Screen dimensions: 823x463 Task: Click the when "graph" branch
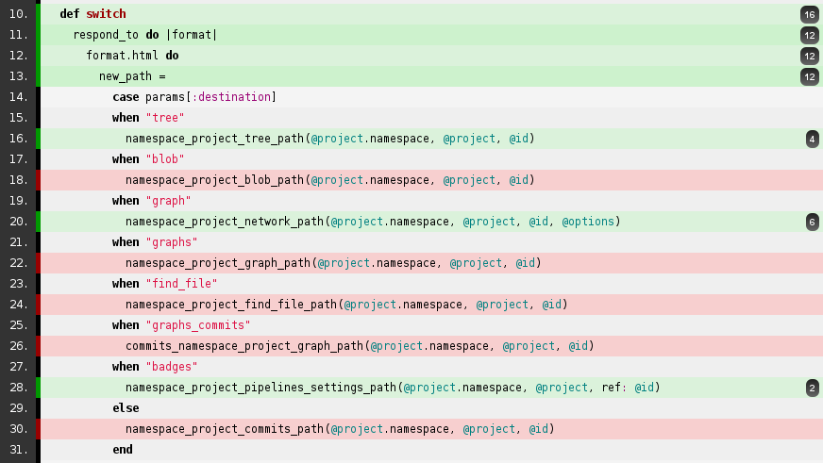click(x=152, y=201)
